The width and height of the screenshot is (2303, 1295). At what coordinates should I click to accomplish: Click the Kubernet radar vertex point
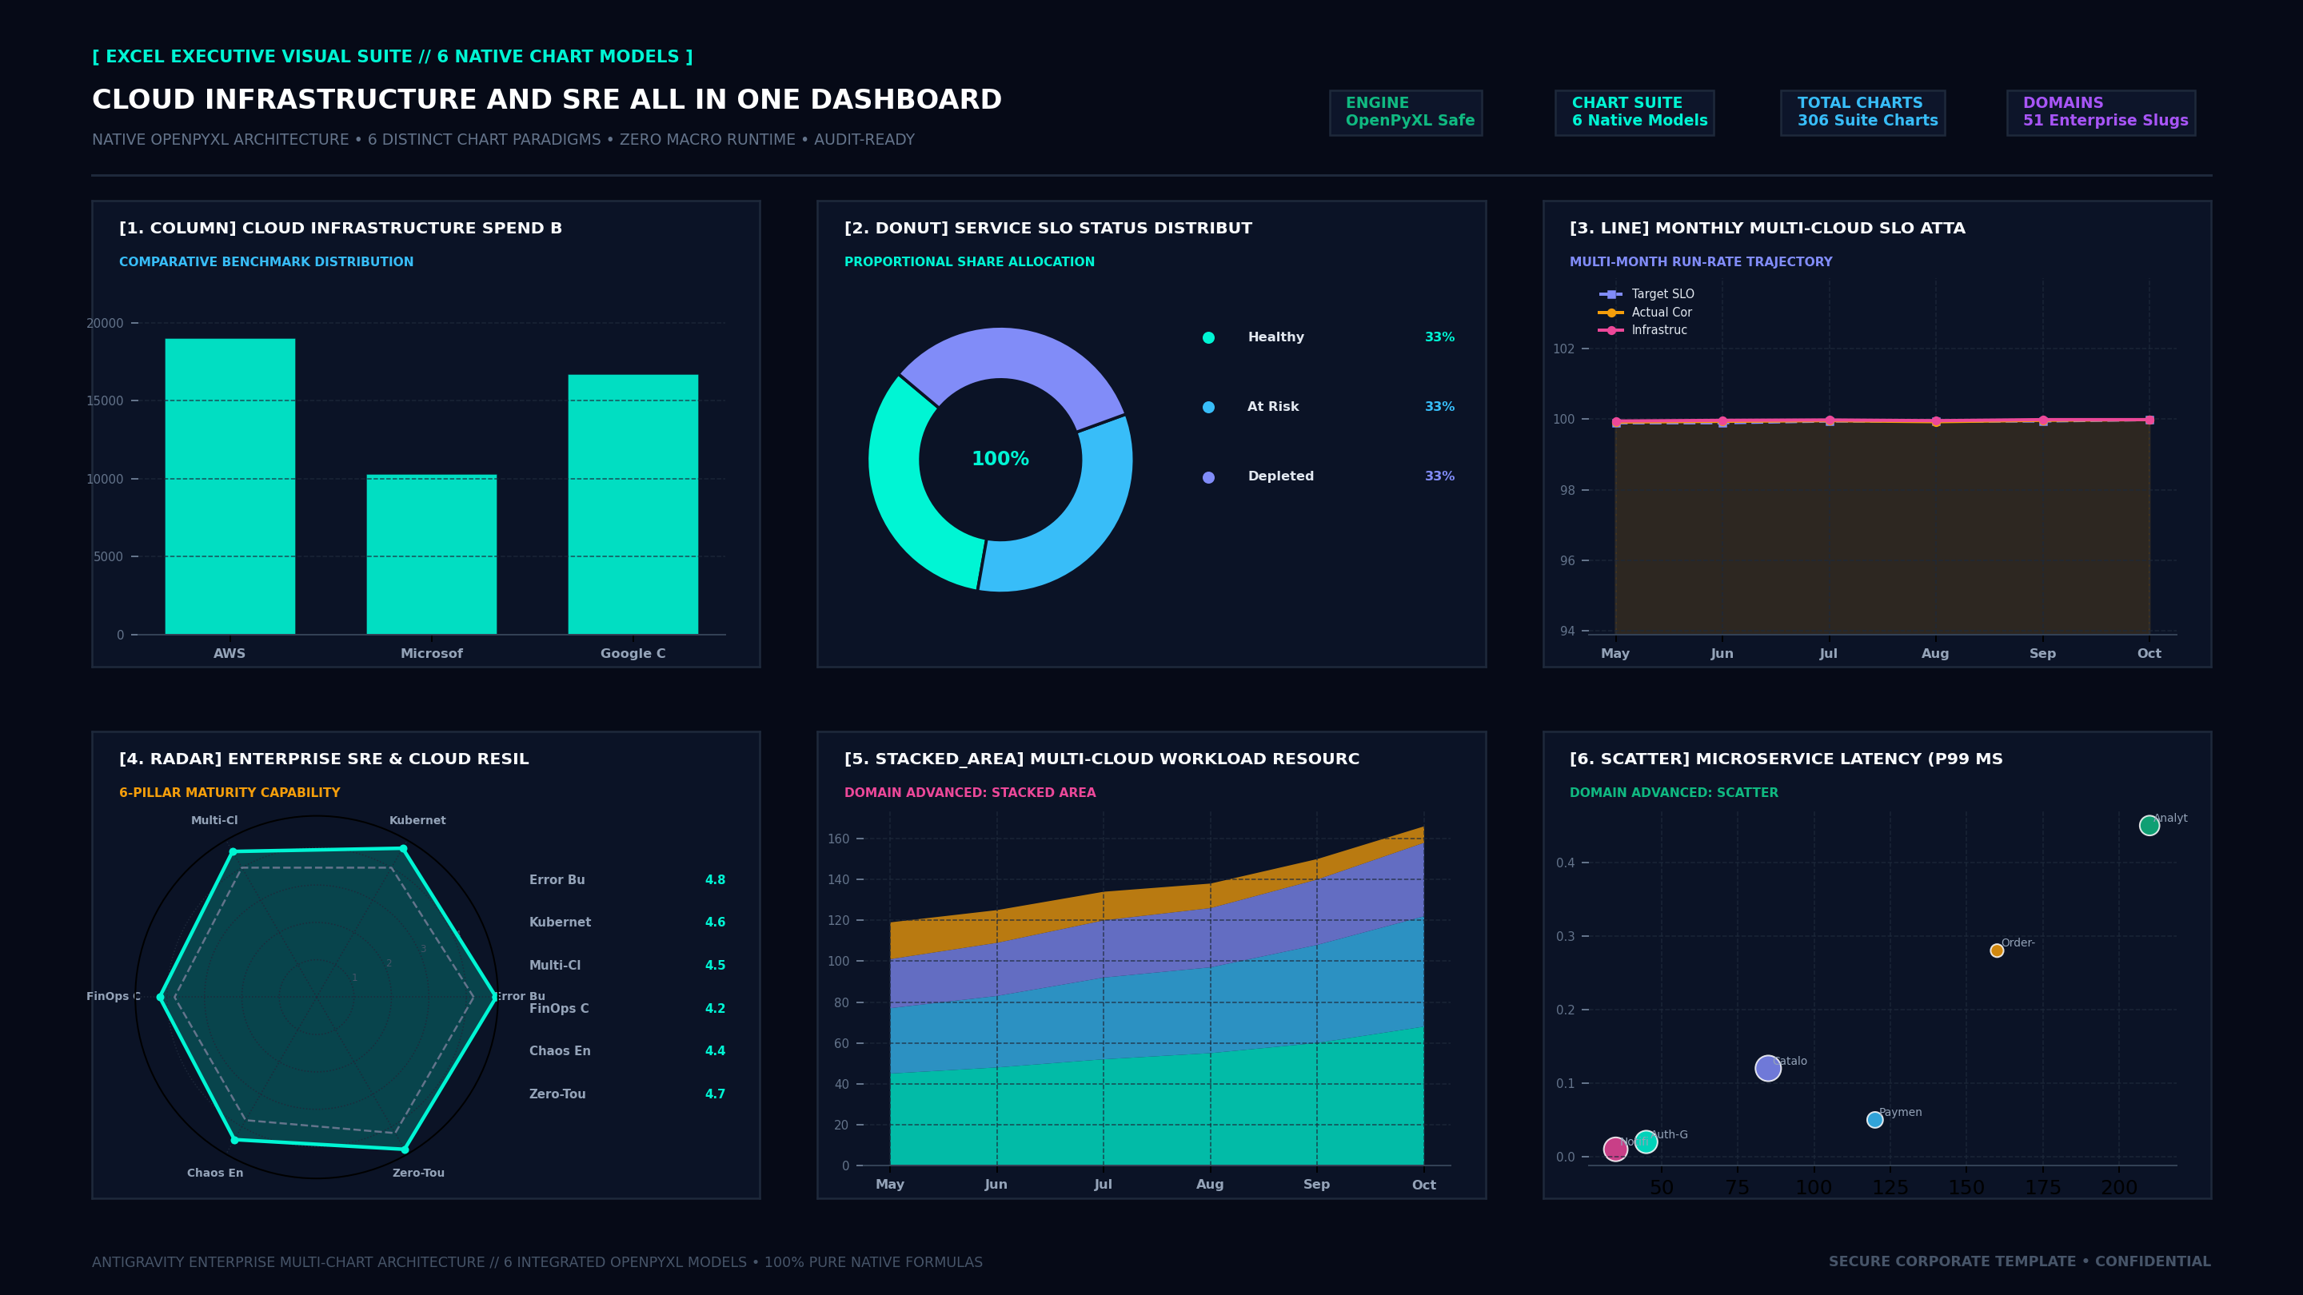(403, 848)
